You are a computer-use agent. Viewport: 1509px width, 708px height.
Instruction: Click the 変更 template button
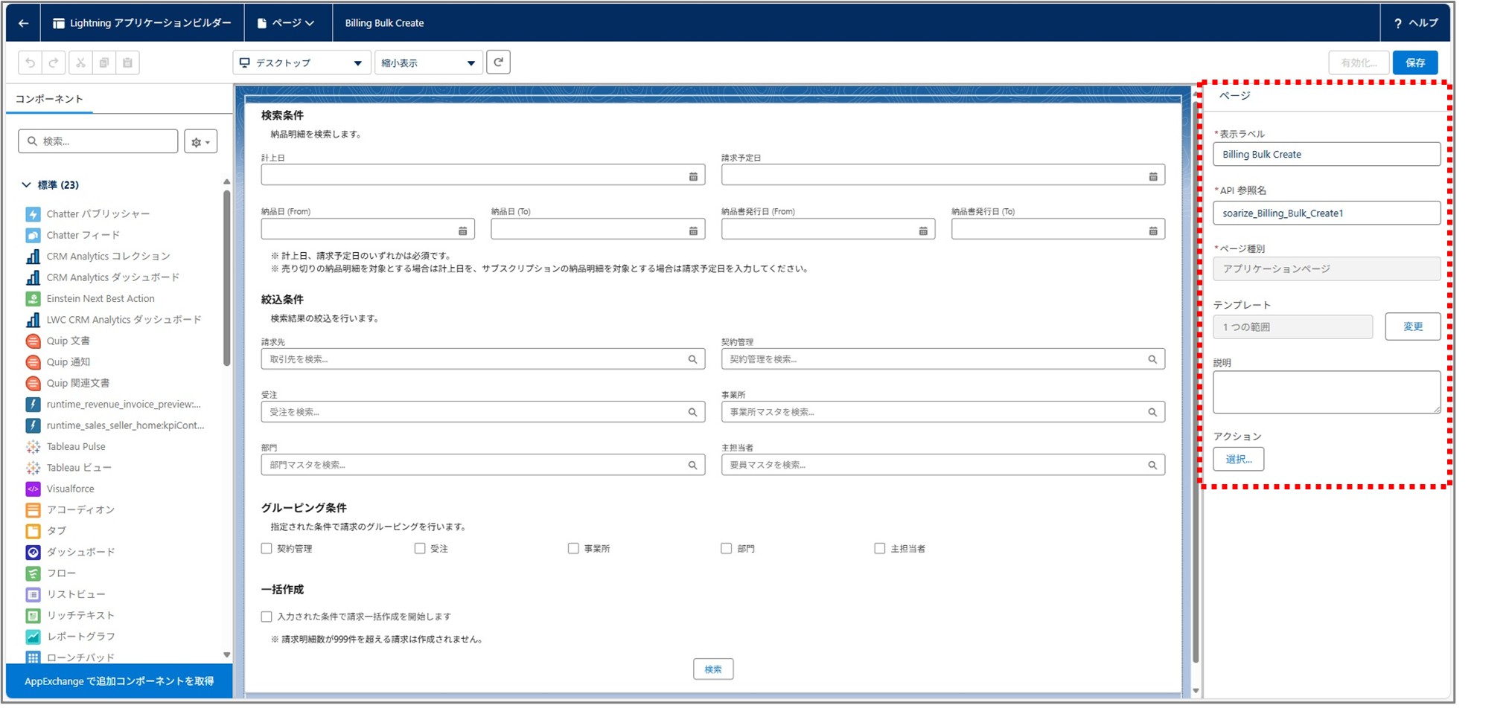[x=1412, y=326]
